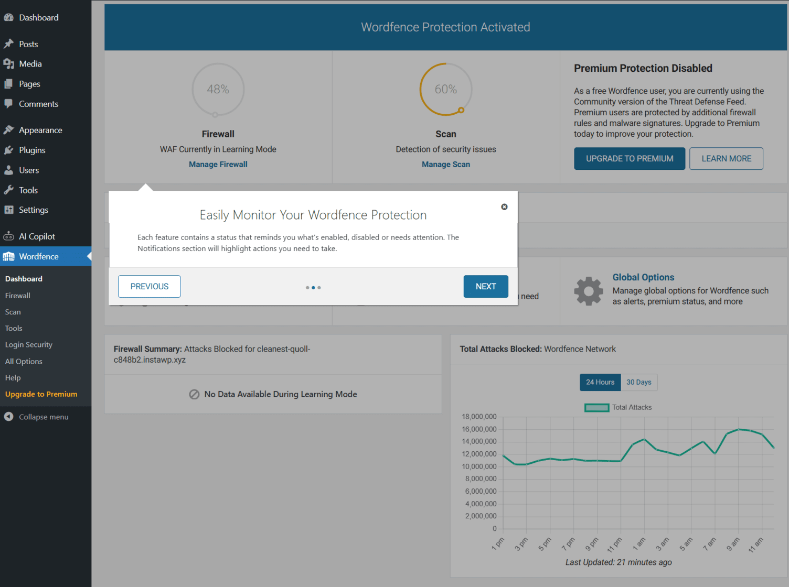
Task: Open the Wordfence Tools submenu item
Action: [x=14, y=328]
